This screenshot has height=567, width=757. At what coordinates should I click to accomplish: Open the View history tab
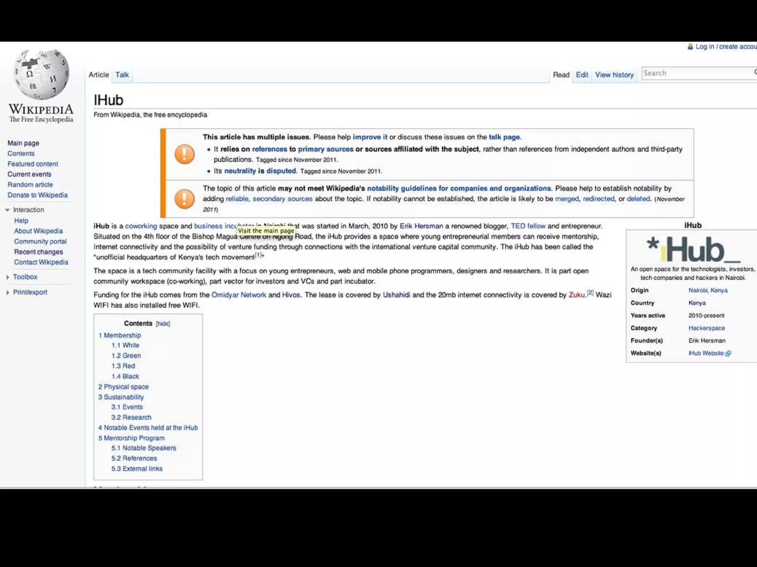(614, 75)
